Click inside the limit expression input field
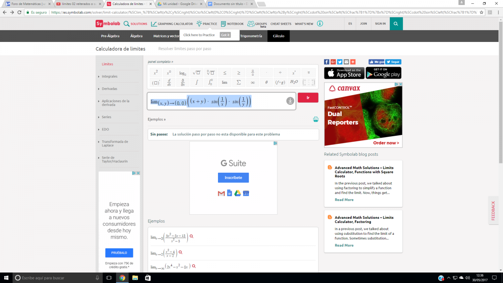The width and height of the screenshot is (503, 283). point(268,101)
